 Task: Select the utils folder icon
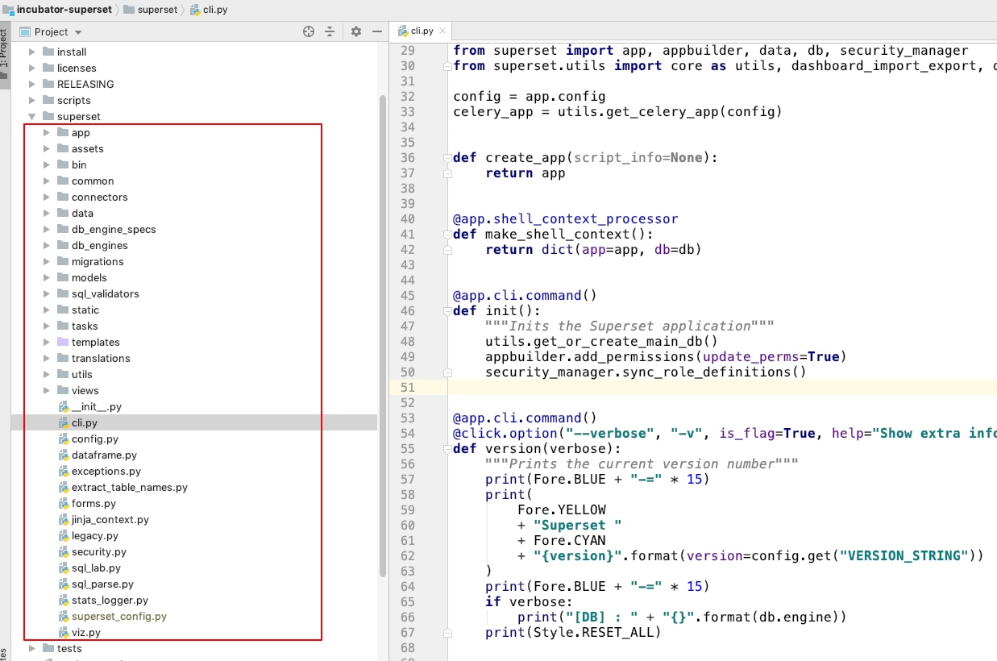click(x=63, y=374)
